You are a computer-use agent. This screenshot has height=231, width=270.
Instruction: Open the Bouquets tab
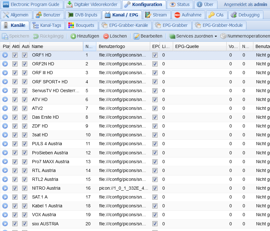[81, 25]
